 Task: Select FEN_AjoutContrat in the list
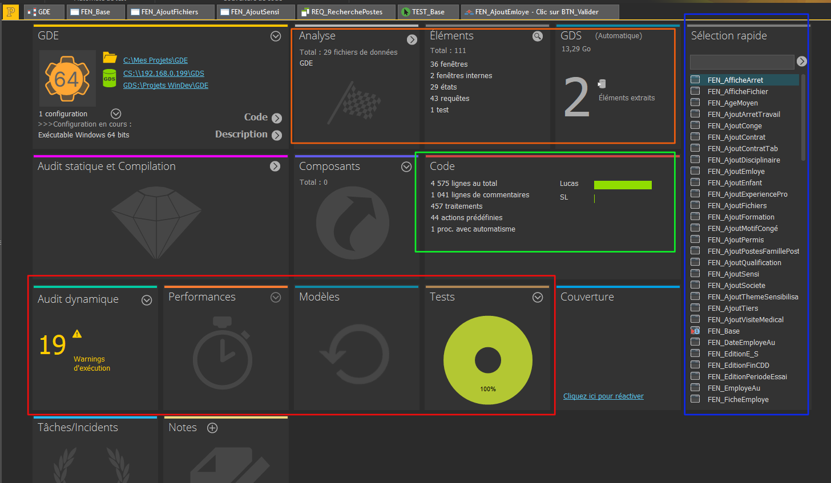pyautogui.click(x=744, y=137)
